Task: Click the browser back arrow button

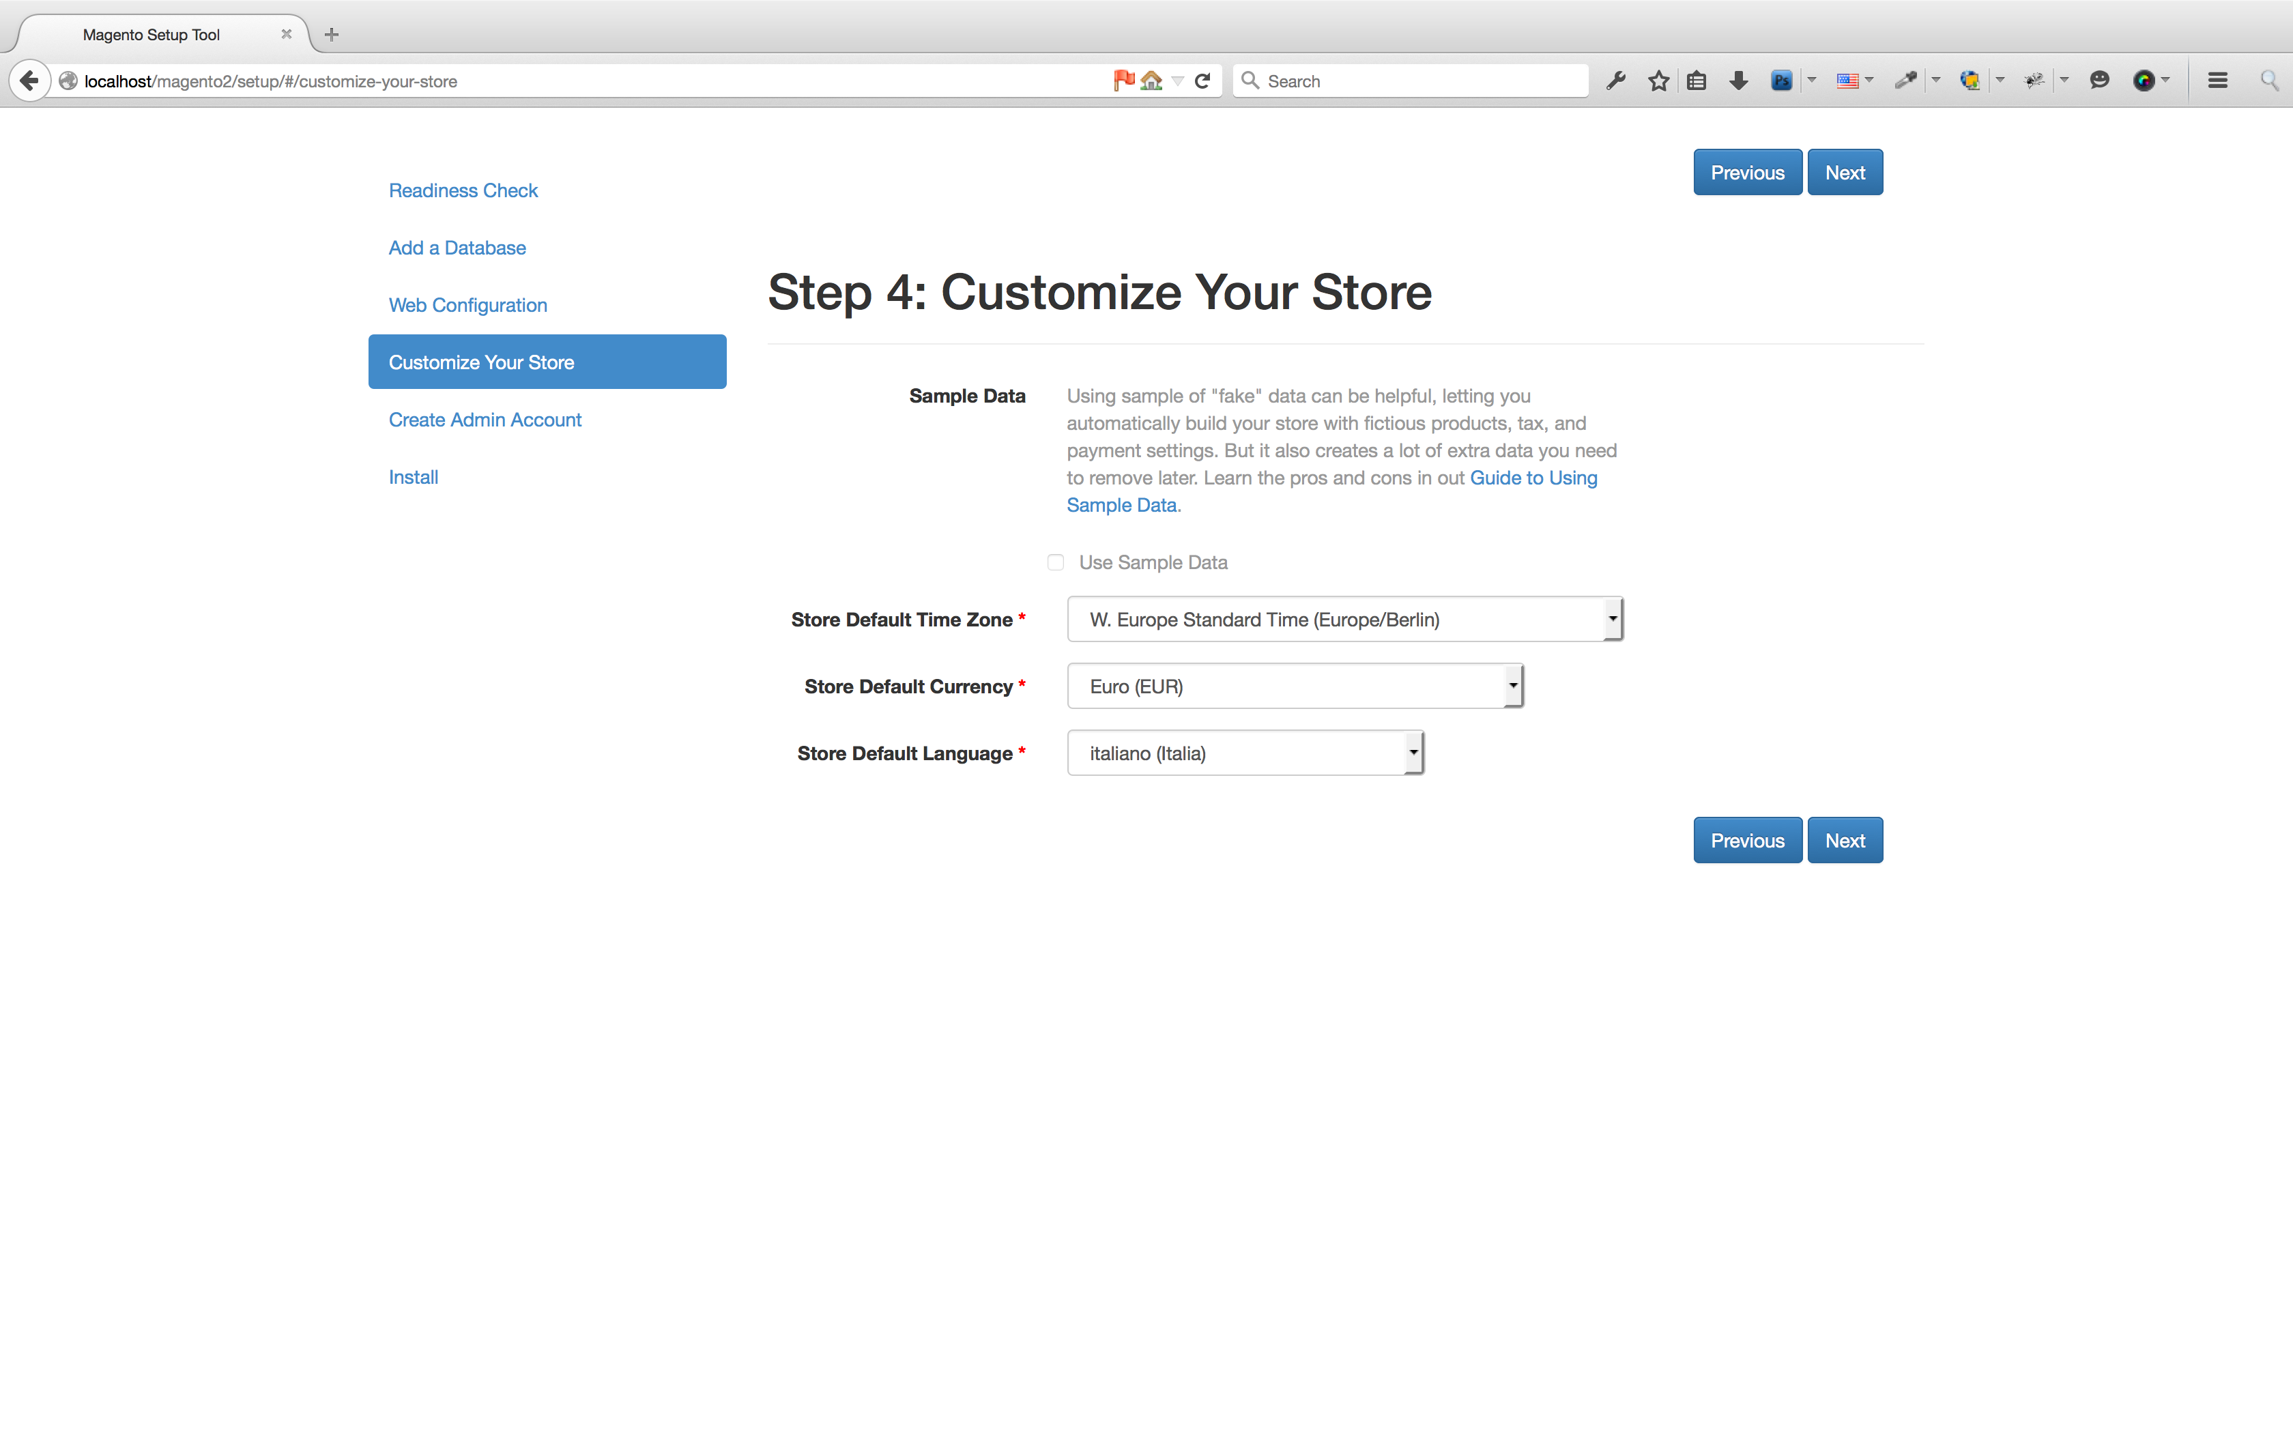Action: (x=29, y=81)
